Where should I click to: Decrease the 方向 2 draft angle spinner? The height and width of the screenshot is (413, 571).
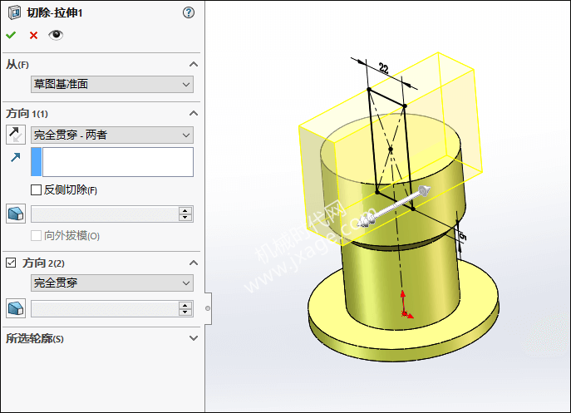185,312
